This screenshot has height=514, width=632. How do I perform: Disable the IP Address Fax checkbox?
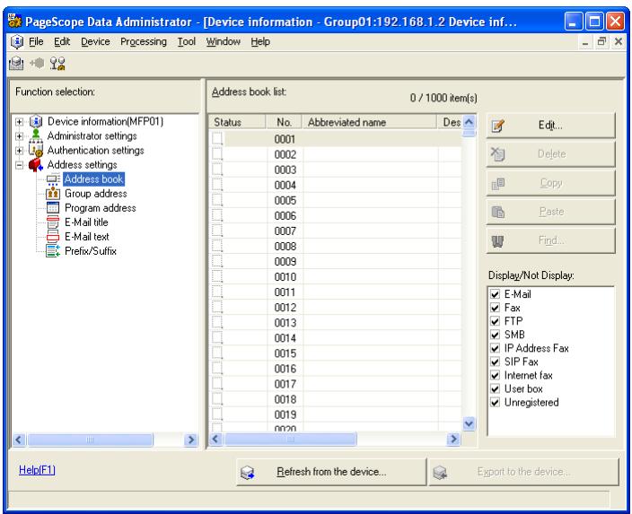point(495,348)
